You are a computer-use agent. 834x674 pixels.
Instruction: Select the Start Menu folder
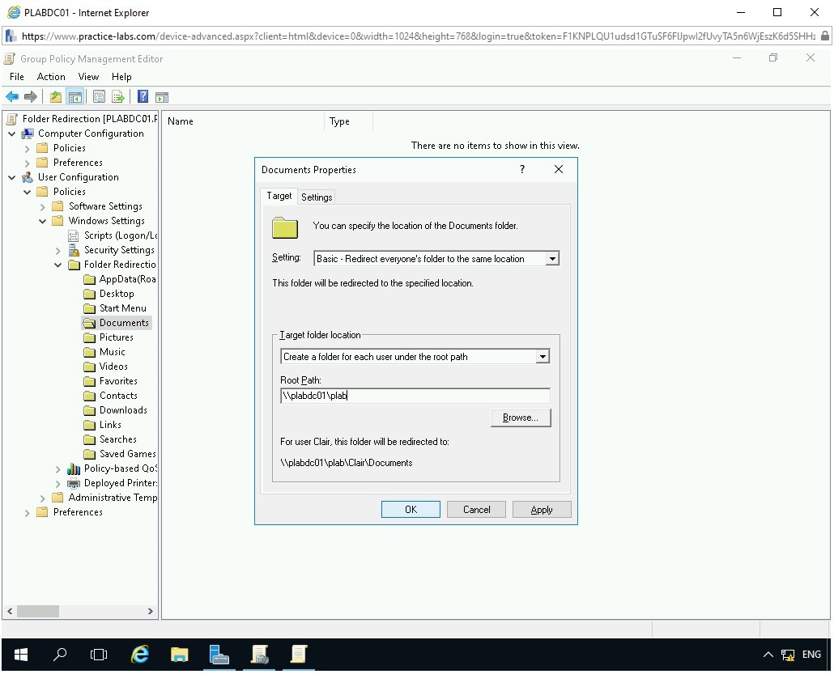tap(115, 308)
